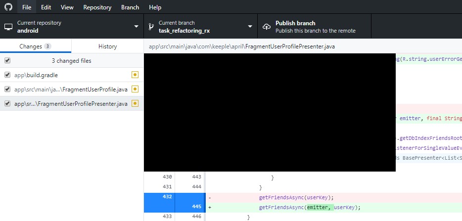The image size is (462, 221).
Task: Click the task_refactoring_rx branch name
Action: coord(184,31)
